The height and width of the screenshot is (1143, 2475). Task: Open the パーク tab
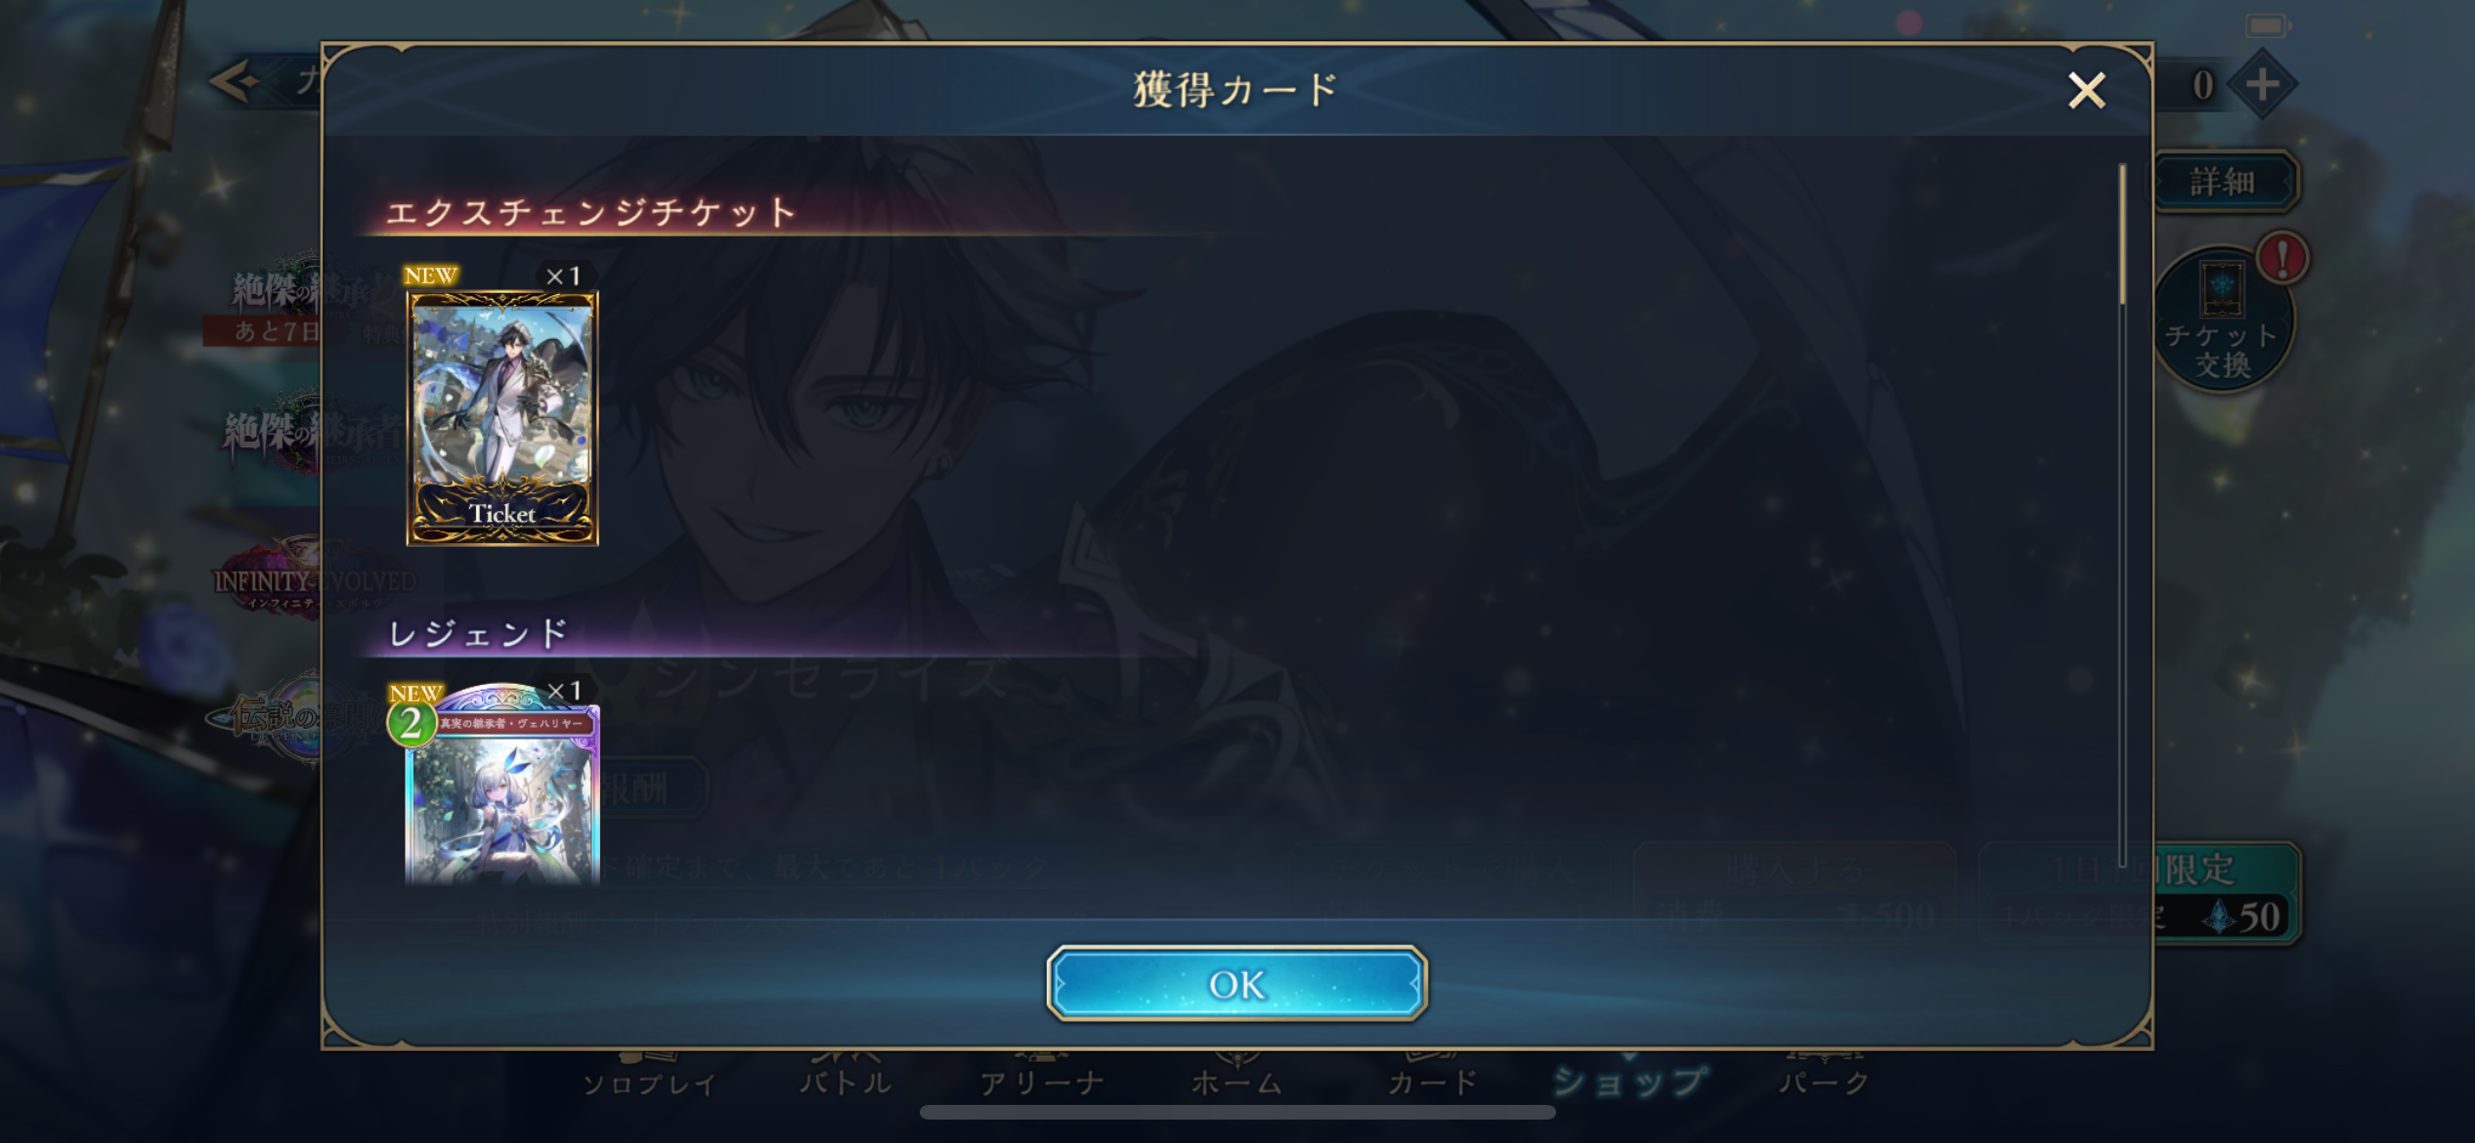point(1824,1080)
